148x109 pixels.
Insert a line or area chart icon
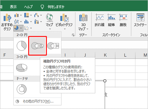pyautogui.click(x=17, y=21)
